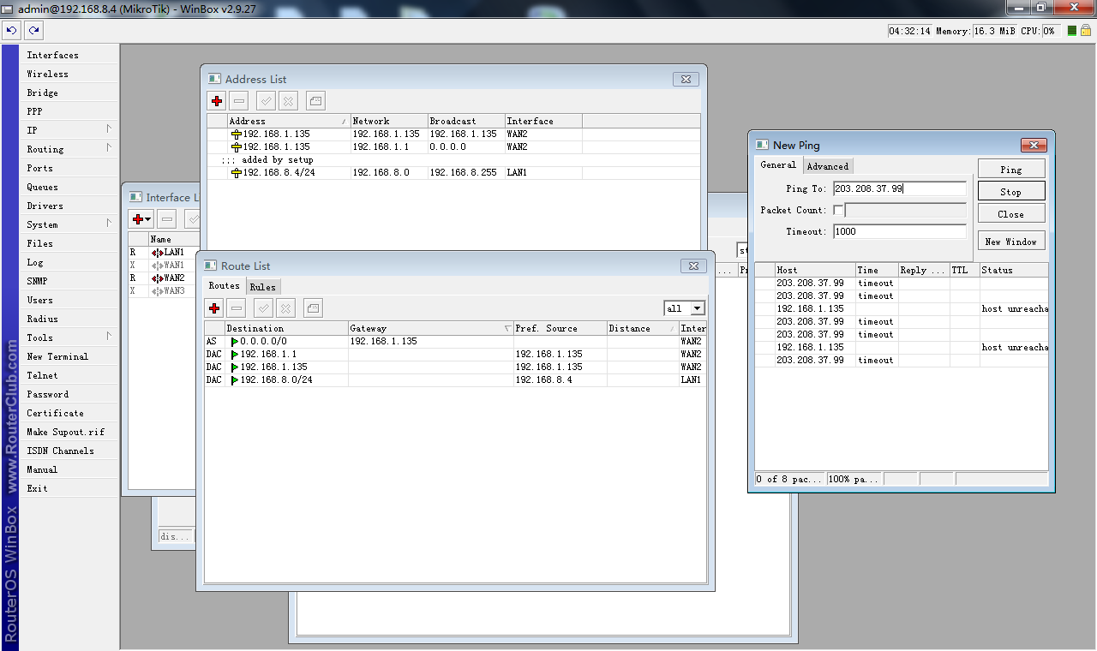The height and width of the screenshot is (651, 1097).
Task: Click the New Window button
Action: [x=1011, y=242]
